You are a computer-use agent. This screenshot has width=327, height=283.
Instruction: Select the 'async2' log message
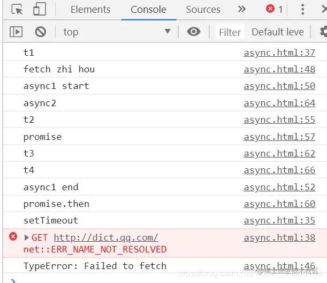(40, 103)
